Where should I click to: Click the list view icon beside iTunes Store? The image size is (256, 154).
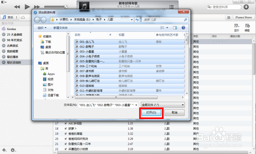click(x=229, y=17)
